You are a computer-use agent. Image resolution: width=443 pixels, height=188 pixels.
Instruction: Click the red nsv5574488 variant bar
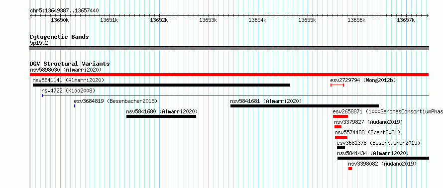pyautogui.click(x=341, y=137)
